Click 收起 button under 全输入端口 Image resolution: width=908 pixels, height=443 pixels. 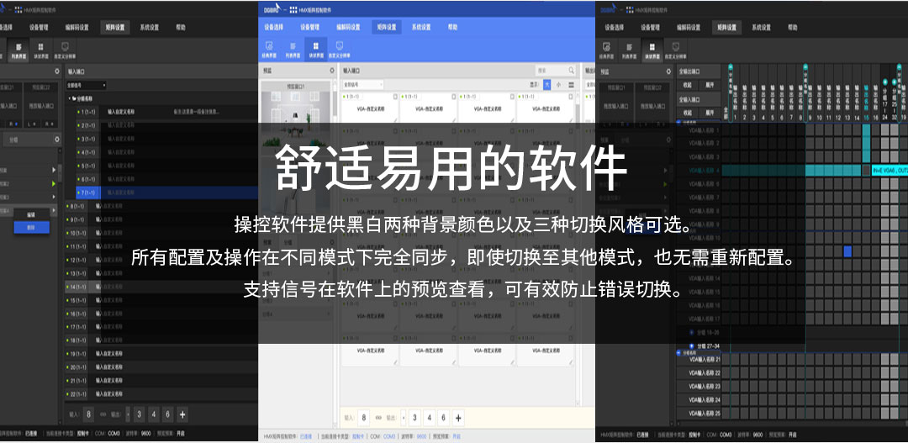pos(688,111)
